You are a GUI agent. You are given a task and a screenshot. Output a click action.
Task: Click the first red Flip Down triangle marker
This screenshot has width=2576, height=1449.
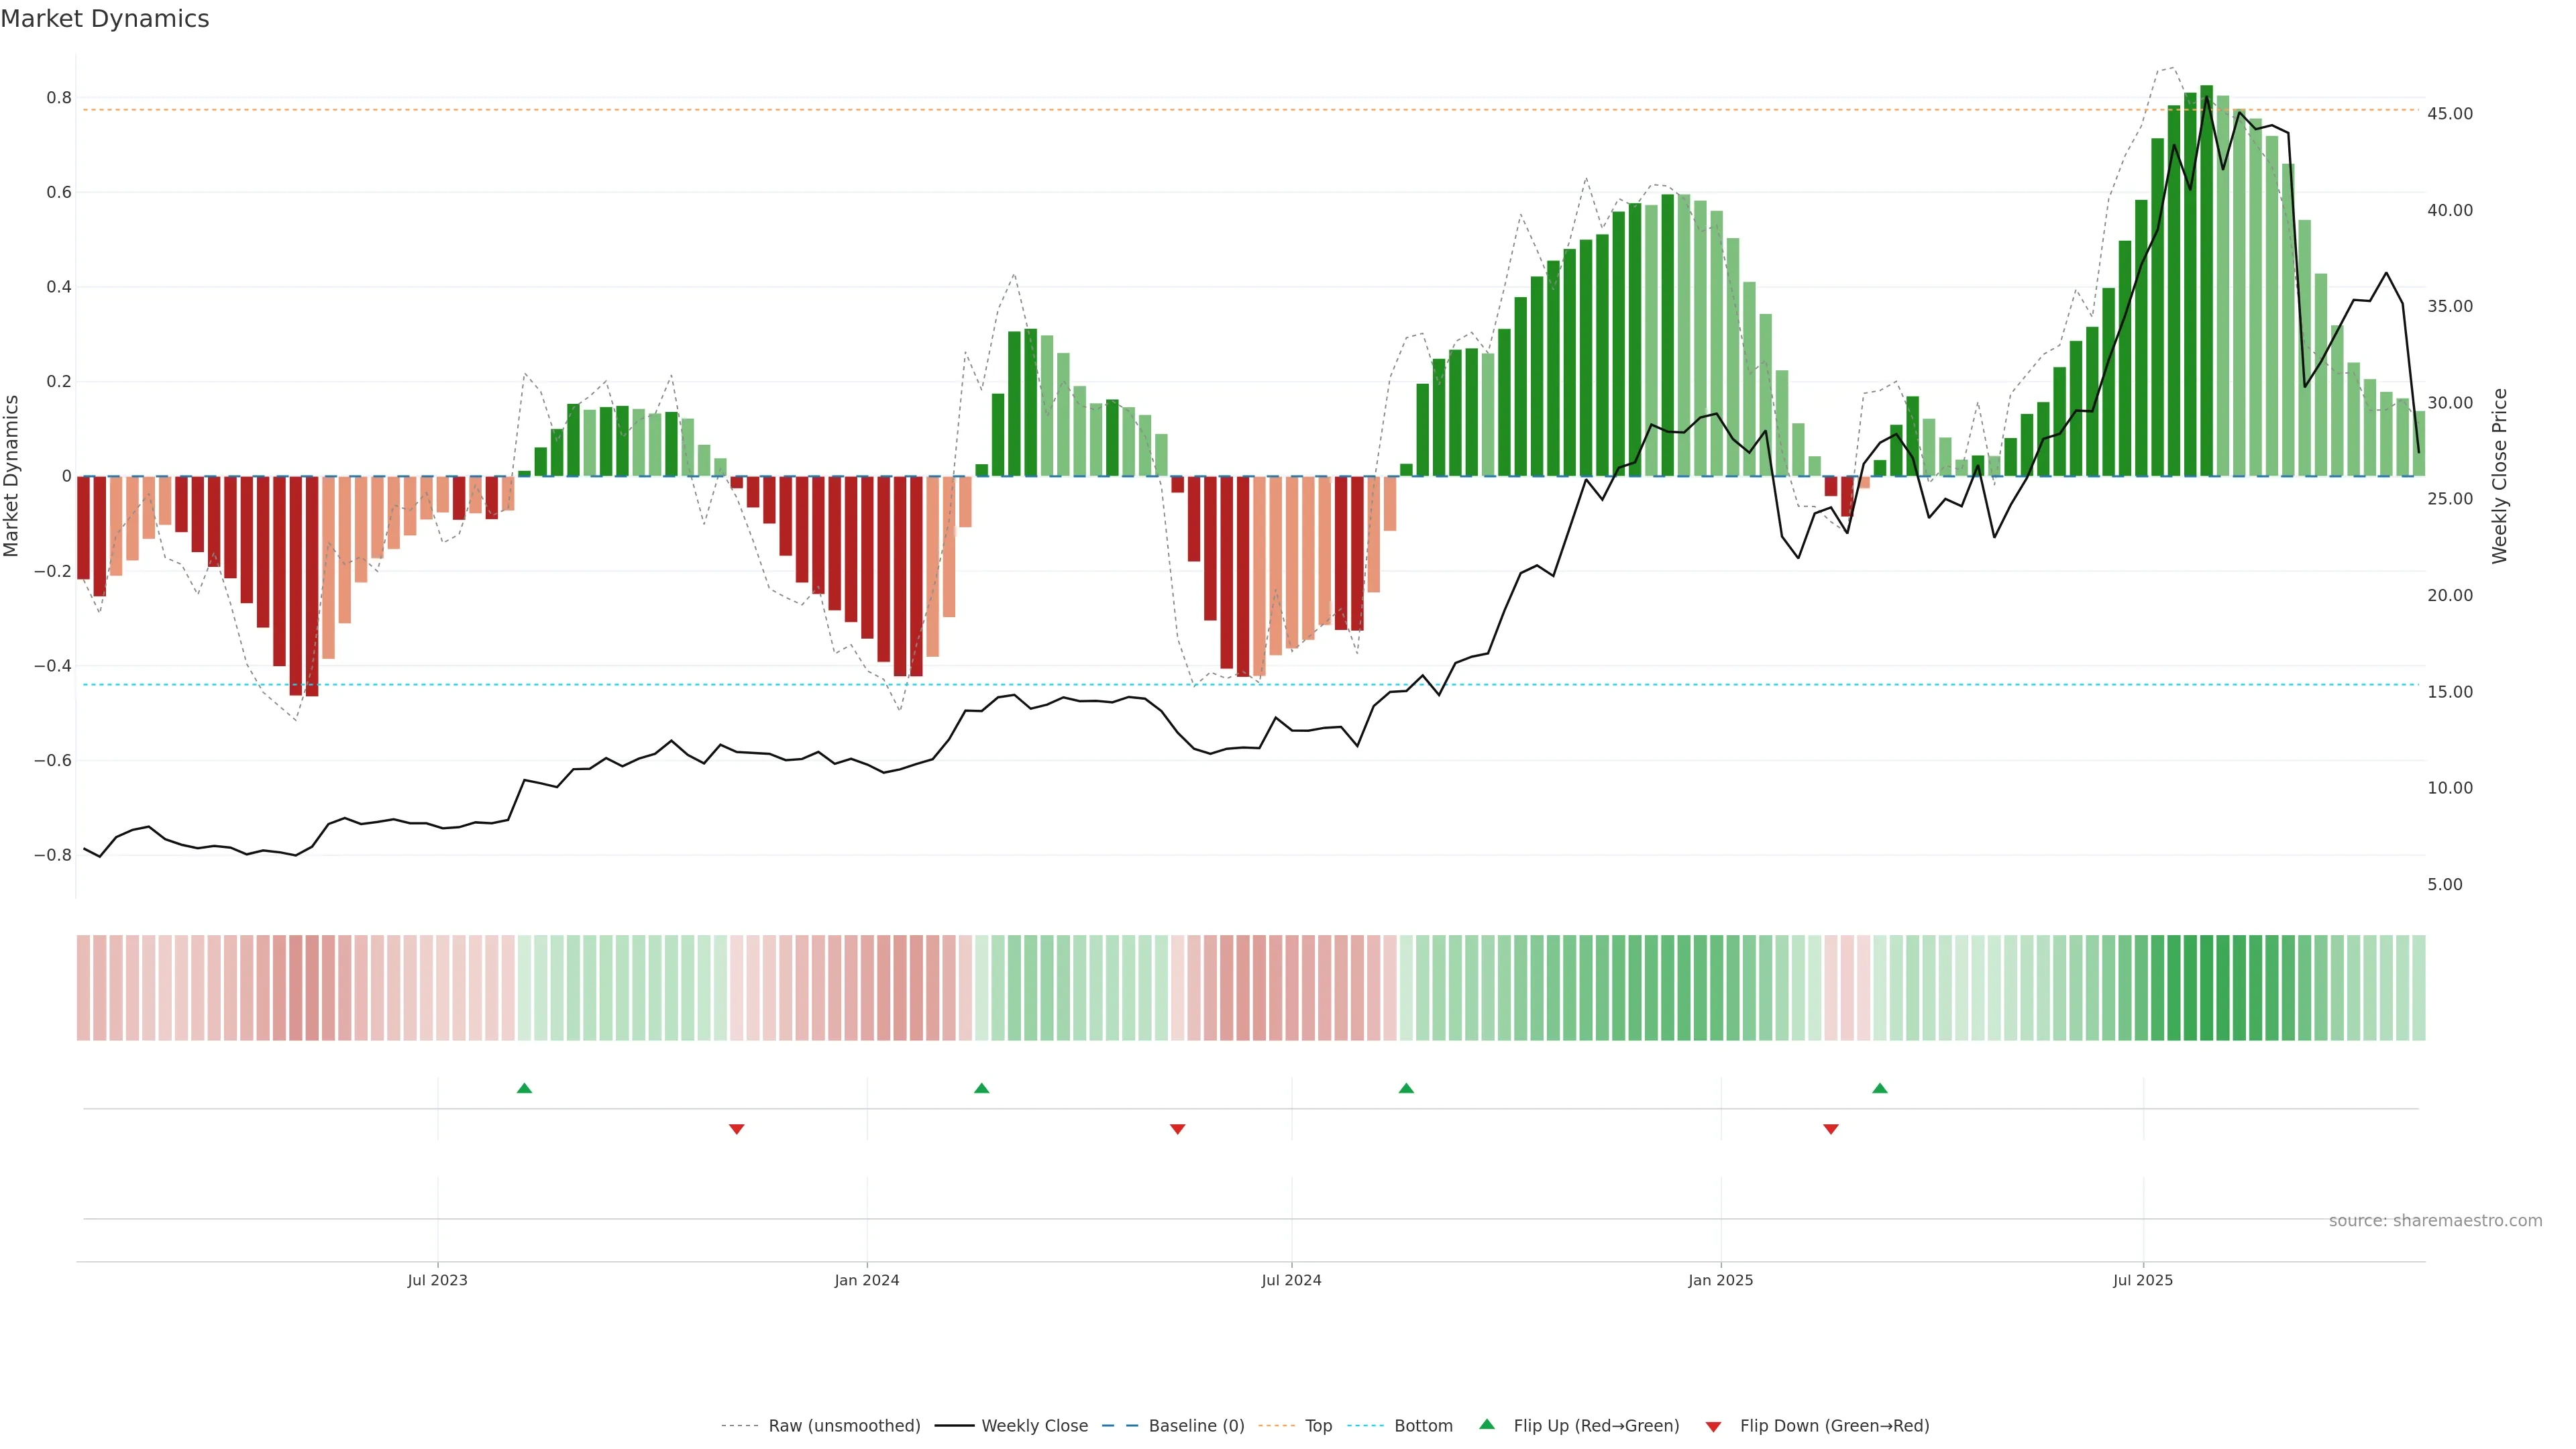click(737, 1129)
